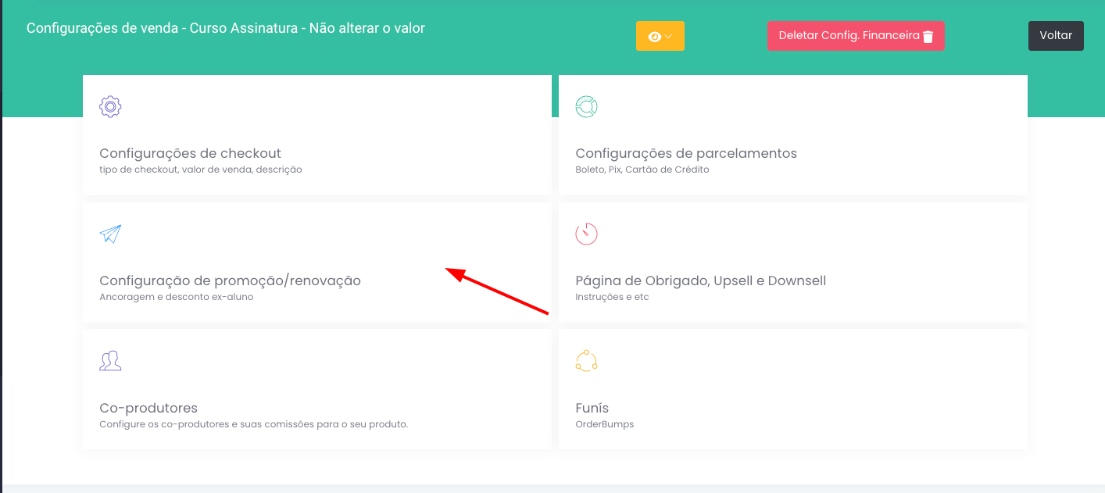
Task: Click the OrderBumps subtitle text
Action: click(604, 424)
